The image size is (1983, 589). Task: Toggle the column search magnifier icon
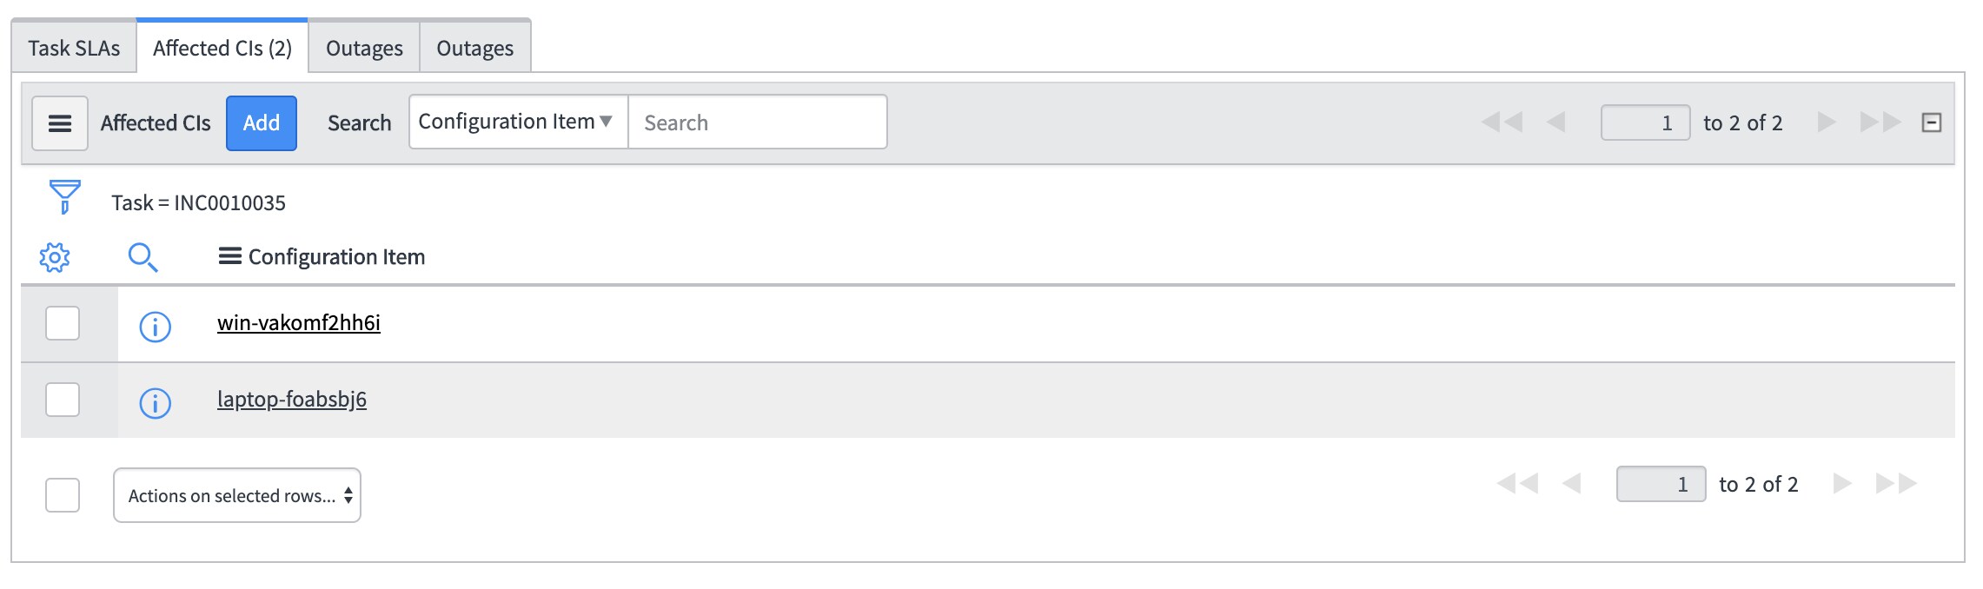pos(143,257)
